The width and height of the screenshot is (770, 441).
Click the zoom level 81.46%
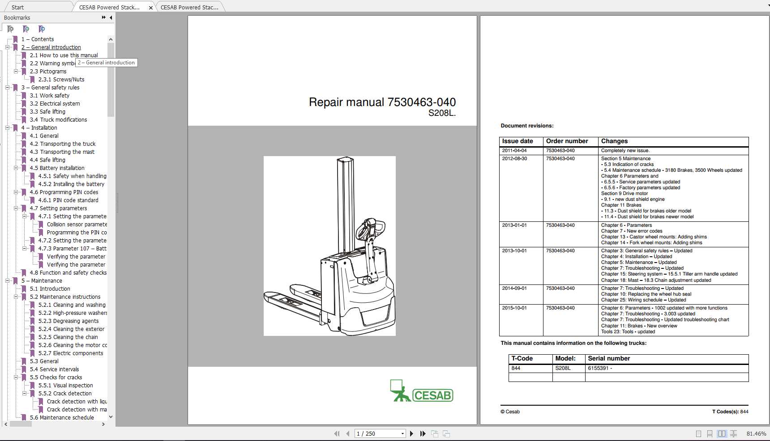(756, 433)
